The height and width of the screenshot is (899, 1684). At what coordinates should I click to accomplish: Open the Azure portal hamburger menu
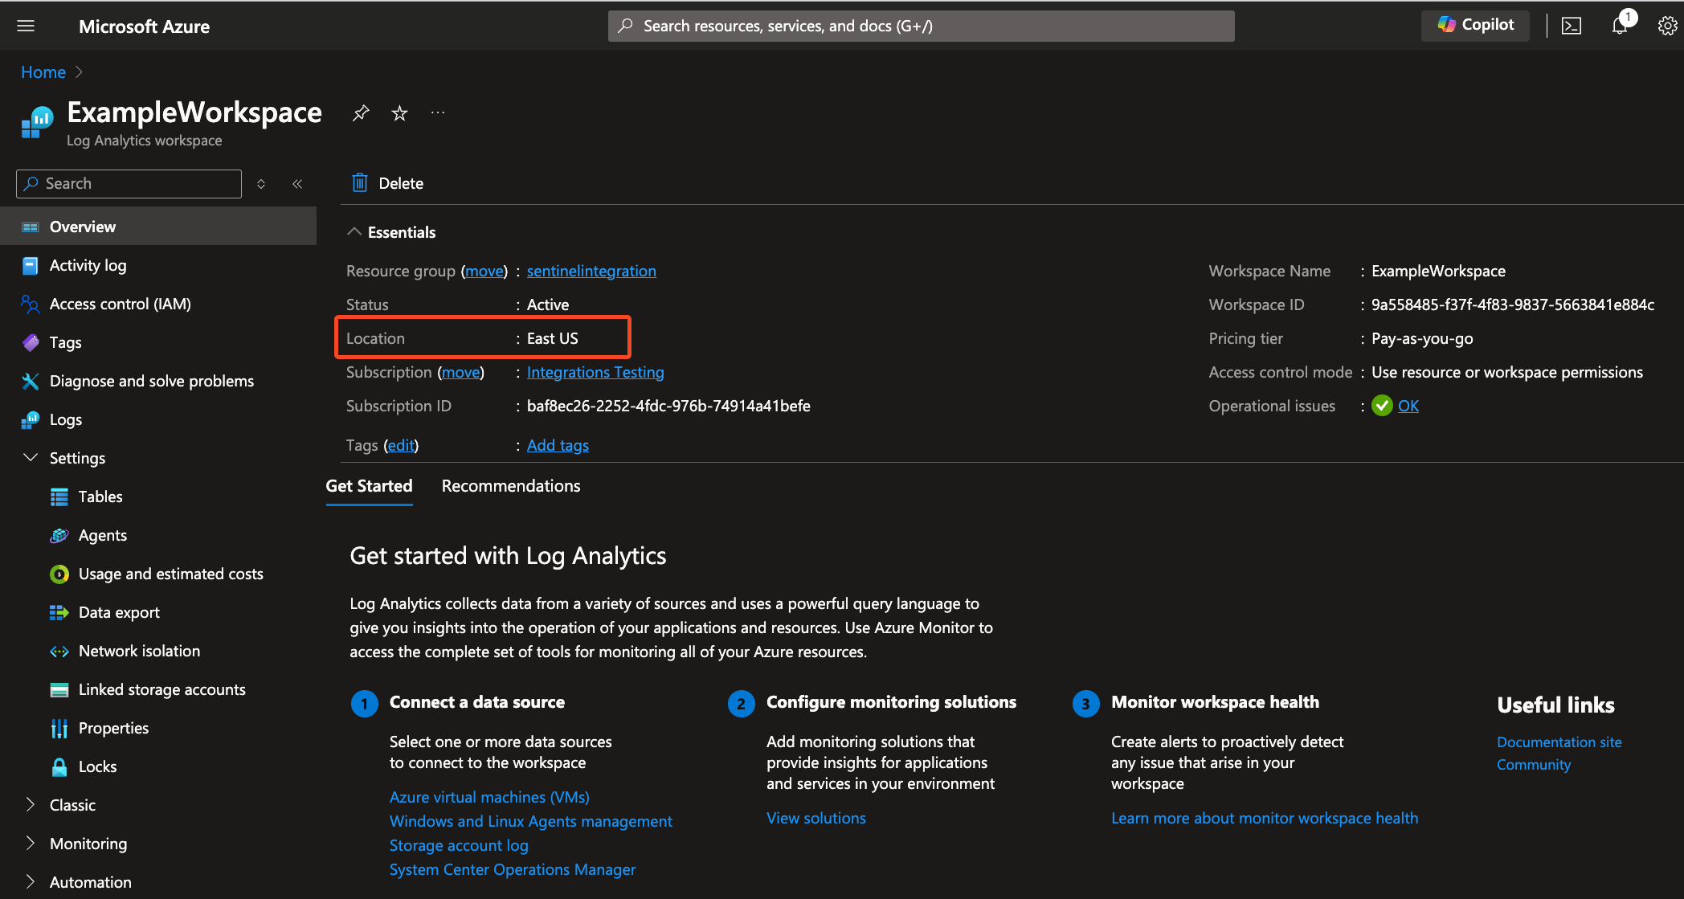coord(26,26)
